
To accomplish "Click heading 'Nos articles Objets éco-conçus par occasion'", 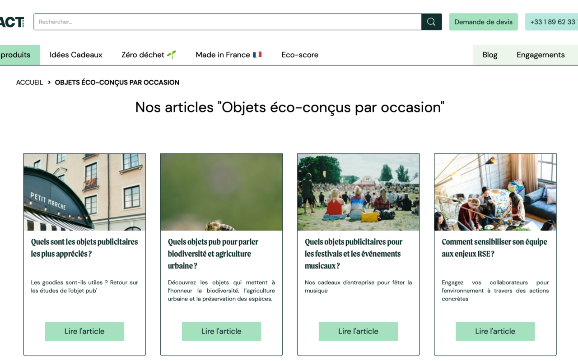I will [x=290, y=107].
